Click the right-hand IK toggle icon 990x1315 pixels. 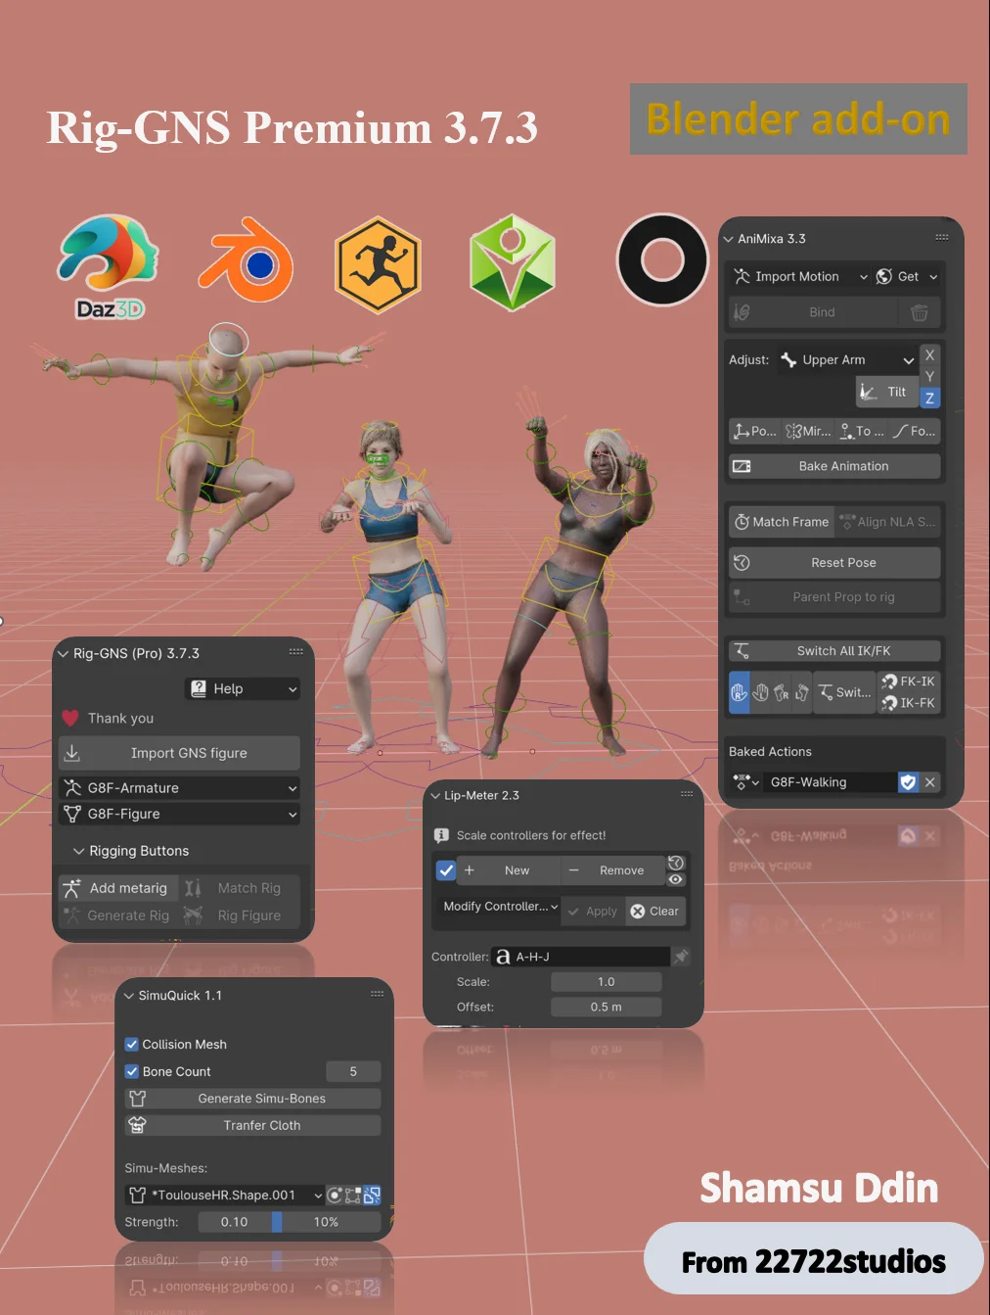pos(801,692)
